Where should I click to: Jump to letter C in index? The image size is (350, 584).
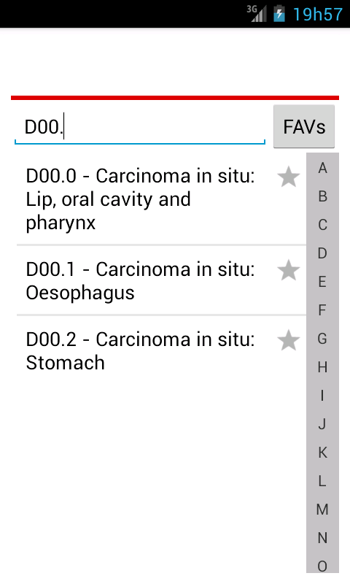tap(322, 225)
